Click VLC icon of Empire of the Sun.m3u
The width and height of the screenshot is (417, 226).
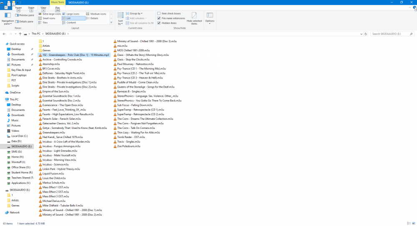click(x=40, y=91)
